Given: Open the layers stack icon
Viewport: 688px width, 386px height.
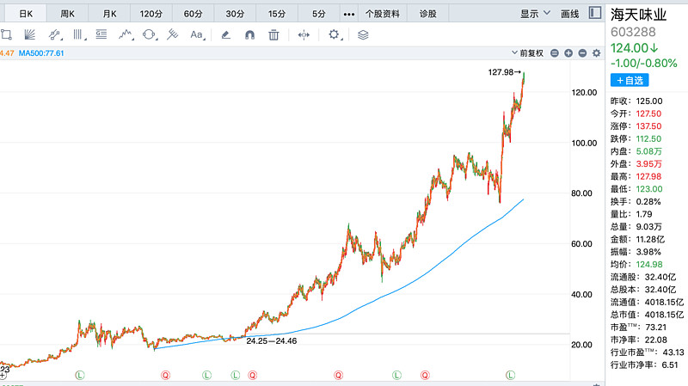Looking at the screenshot, I should 363,34.
